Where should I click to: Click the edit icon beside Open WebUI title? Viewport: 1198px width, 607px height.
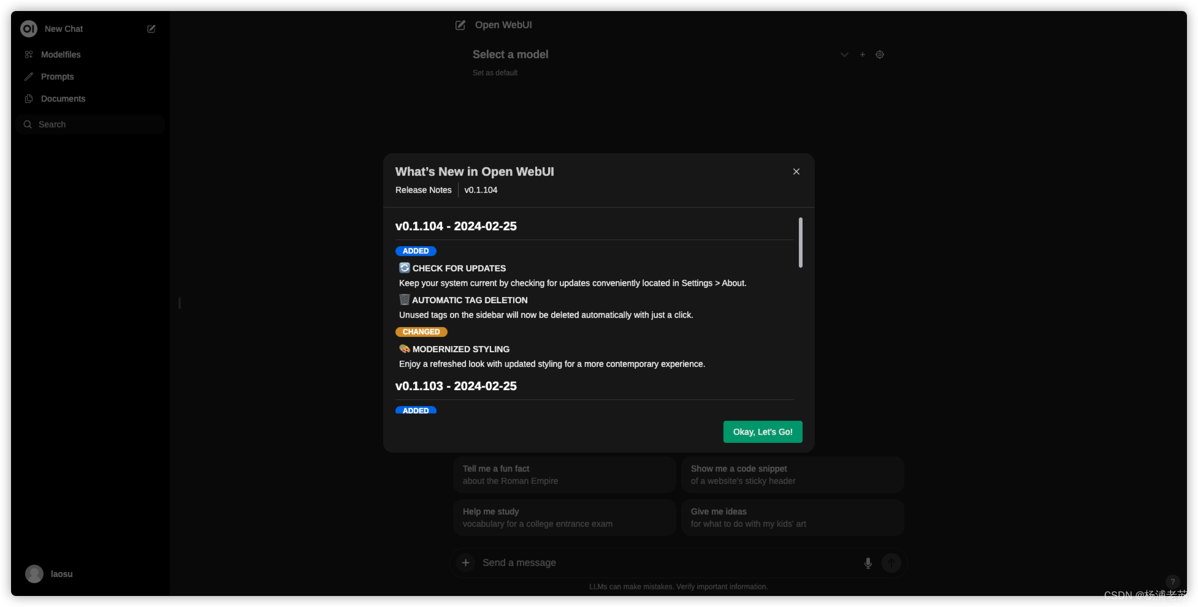click(460, 25)
